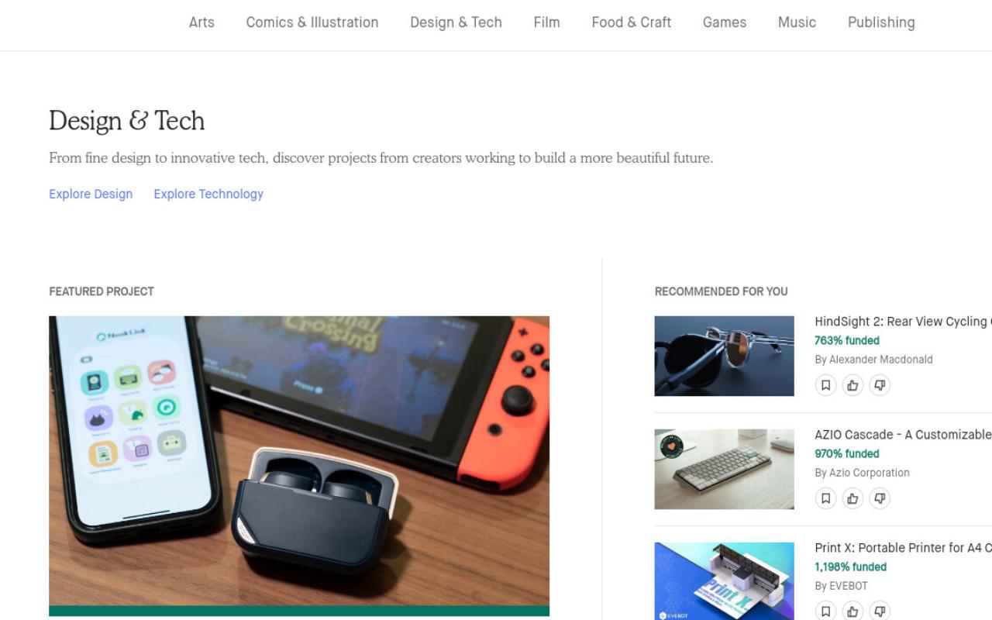992x620 pixels.
Task: Save the AZIO Cascade project bookmark
Action: coord(825,498)
